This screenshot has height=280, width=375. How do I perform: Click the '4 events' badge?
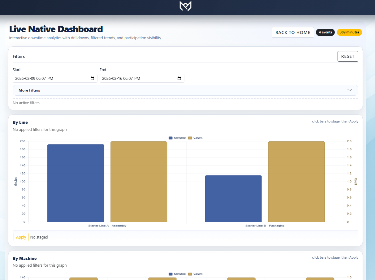[x=325, y=32]
